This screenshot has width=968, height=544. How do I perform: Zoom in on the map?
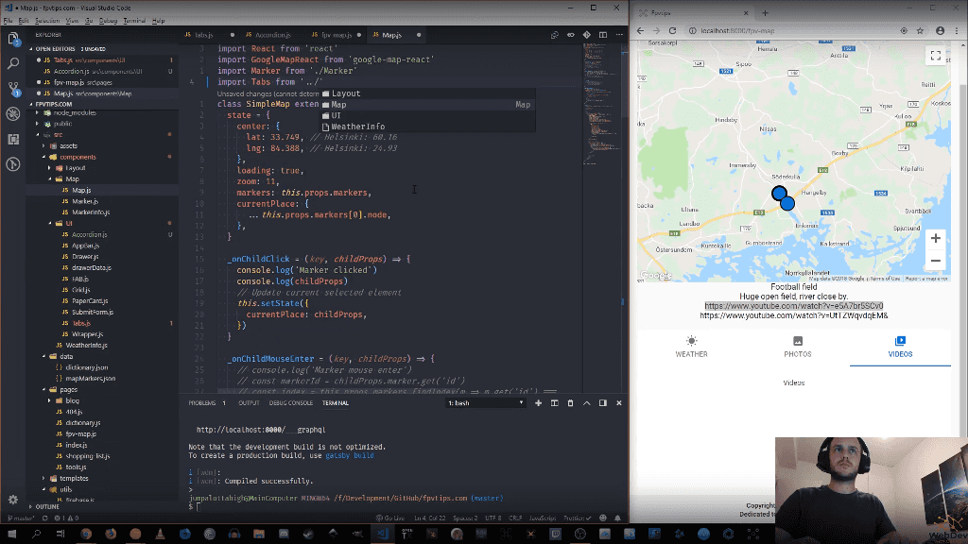pos(935,238)
